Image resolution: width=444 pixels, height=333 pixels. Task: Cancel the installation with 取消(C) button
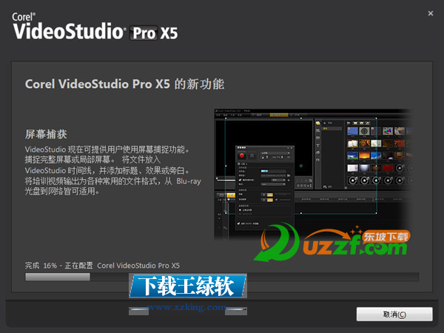(x=394, y=314)
